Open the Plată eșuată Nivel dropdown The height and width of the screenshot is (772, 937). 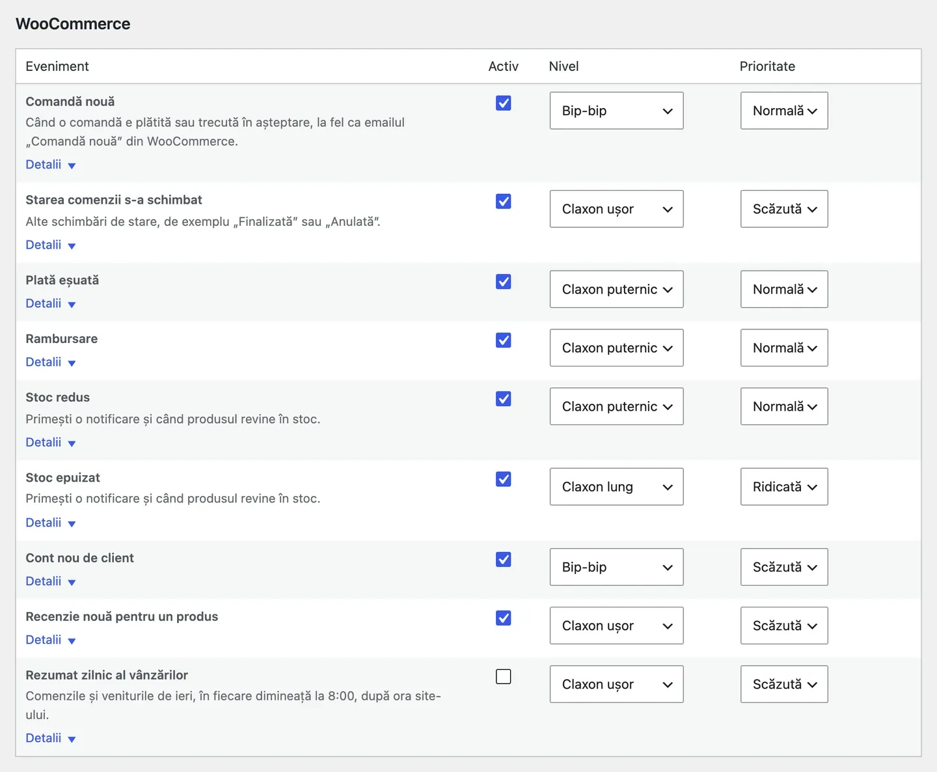tap(616, 289)
